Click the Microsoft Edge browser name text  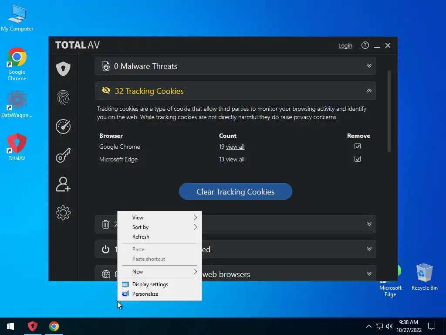pos(118,159)
